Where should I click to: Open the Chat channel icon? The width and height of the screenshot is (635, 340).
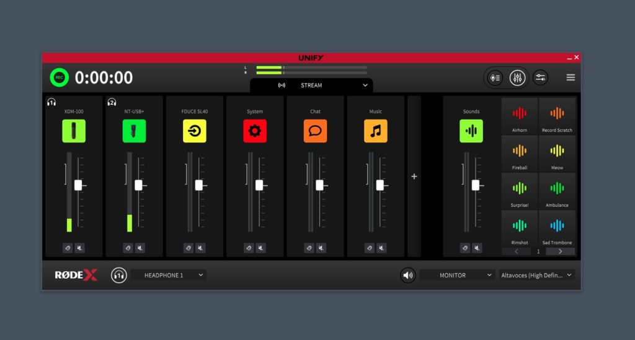point(315,131)
